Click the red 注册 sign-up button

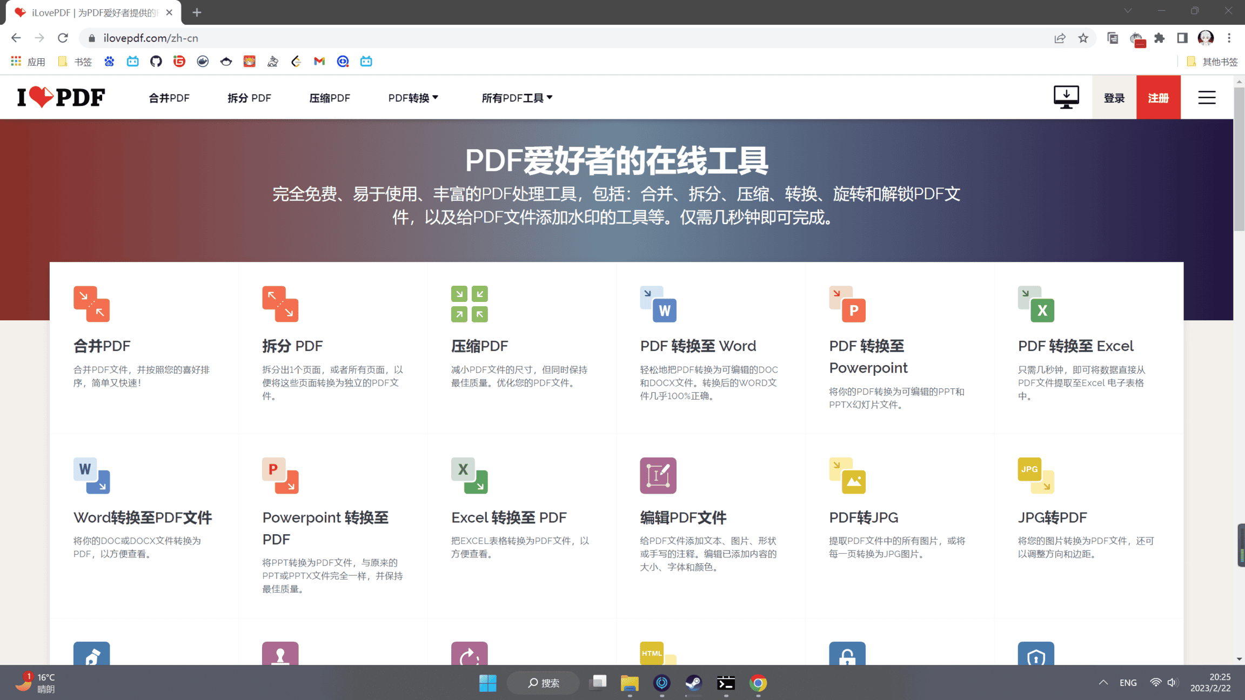[x=1158, y=98]
